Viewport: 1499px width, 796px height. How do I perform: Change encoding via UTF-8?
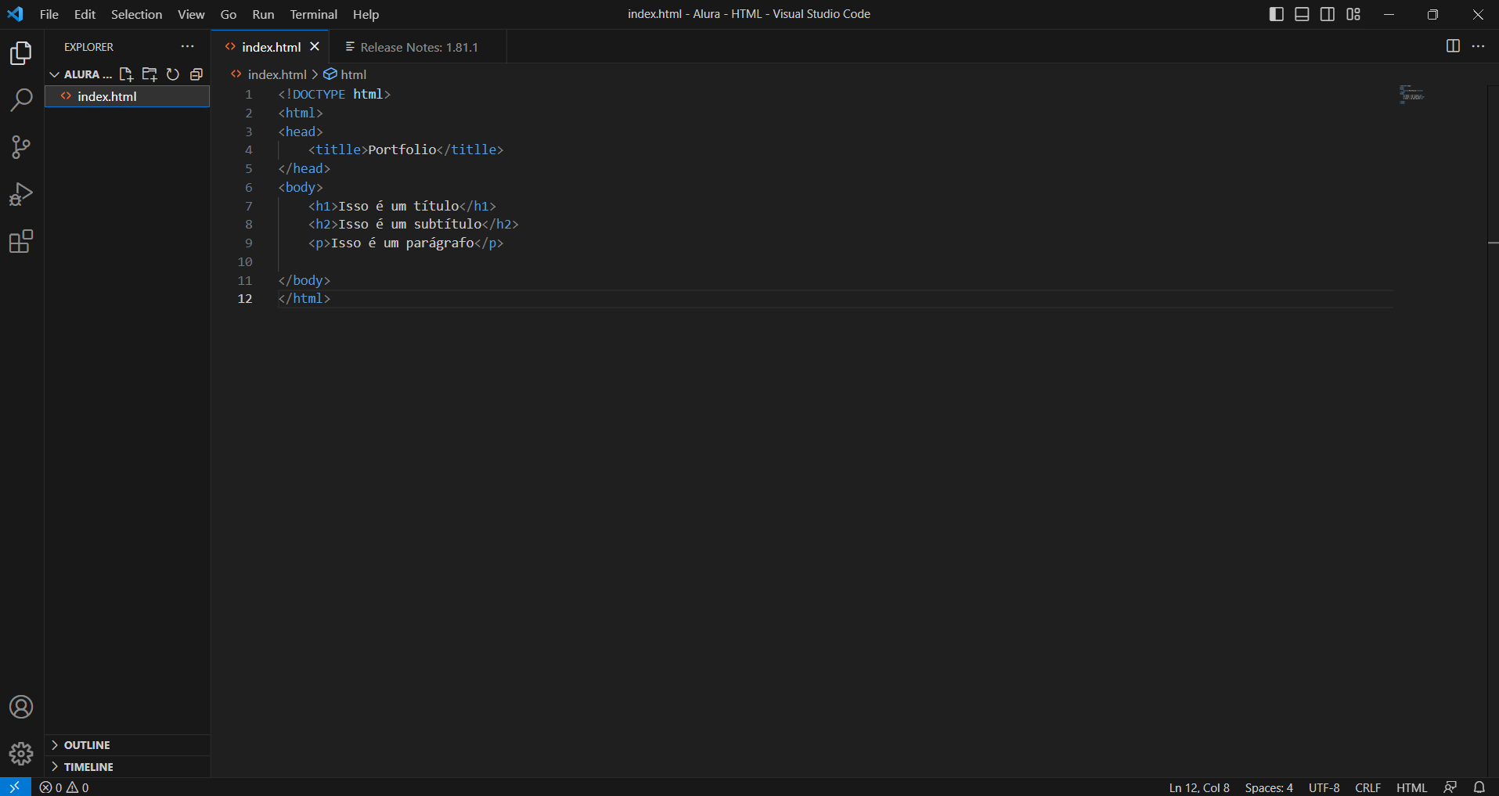[x=1324, y=787]
